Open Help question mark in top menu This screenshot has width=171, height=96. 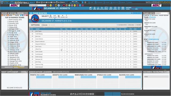(58, 2)
